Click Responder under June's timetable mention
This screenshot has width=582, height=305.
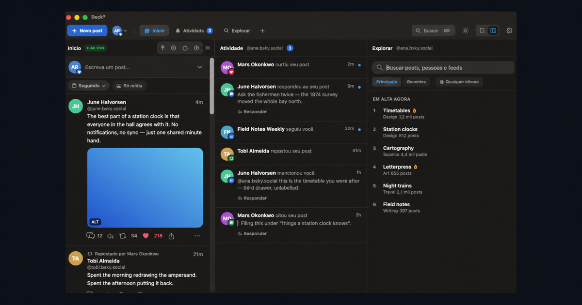click(x=252, y=198)
